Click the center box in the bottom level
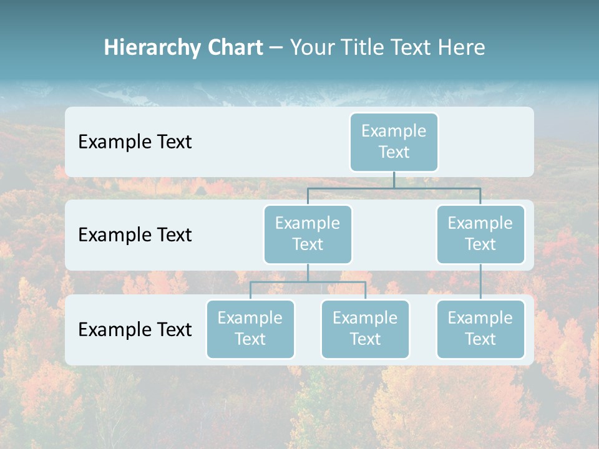This screenshot has width=599, height=449. point(365,329)
